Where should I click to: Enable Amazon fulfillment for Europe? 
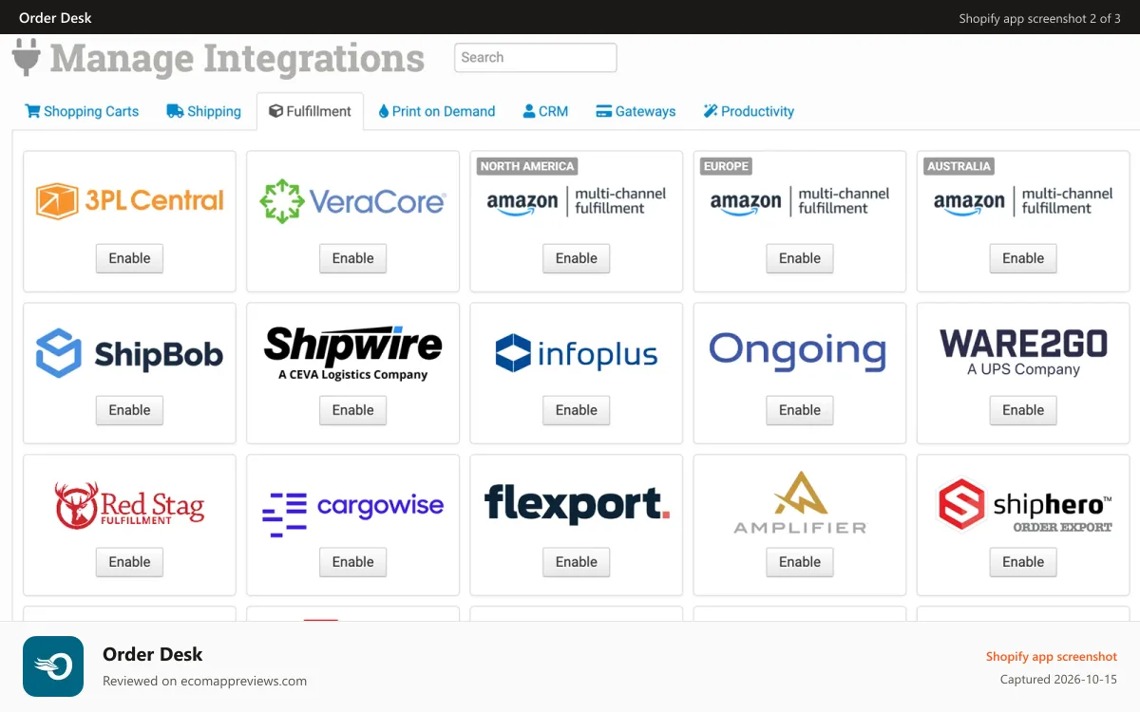click(800, 258)
